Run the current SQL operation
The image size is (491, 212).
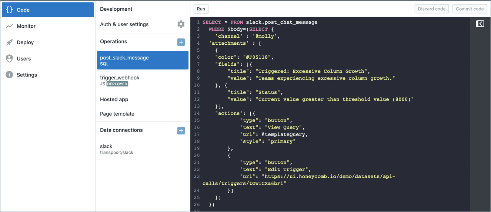click(201, 9)
